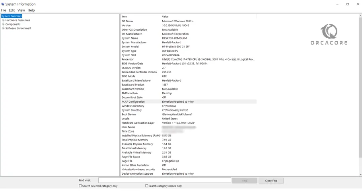Viewport: 362px width, 191px height.
Task: Select the BIOS Version/Date row
Action: [x=189, y=64]
